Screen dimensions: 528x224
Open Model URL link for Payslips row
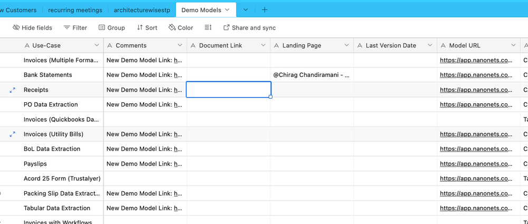tap(476, 164)
